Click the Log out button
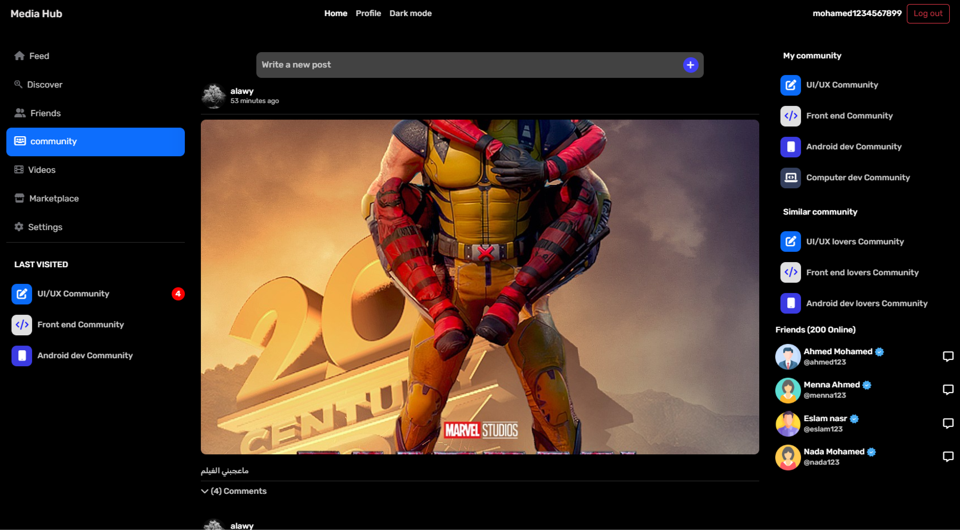This screenshot has width=960, height=531. point(927,14)
